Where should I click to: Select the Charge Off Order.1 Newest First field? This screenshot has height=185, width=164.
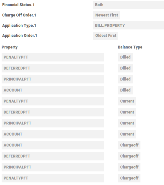click(x=107, y=15)
